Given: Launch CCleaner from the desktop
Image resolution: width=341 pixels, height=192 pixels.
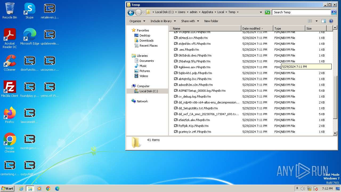Looking at the screenshot, I should tap(10, 63).
